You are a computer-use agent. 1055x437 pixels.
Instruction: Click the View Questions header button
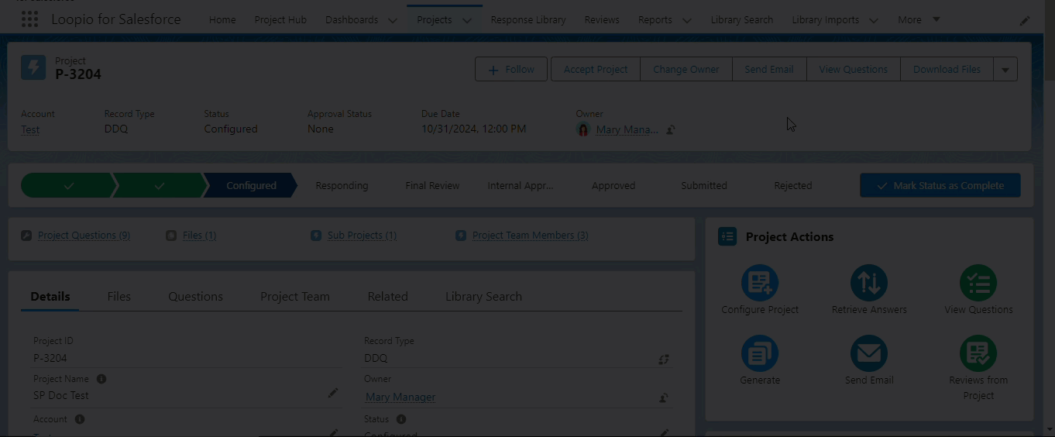(854, 69)
